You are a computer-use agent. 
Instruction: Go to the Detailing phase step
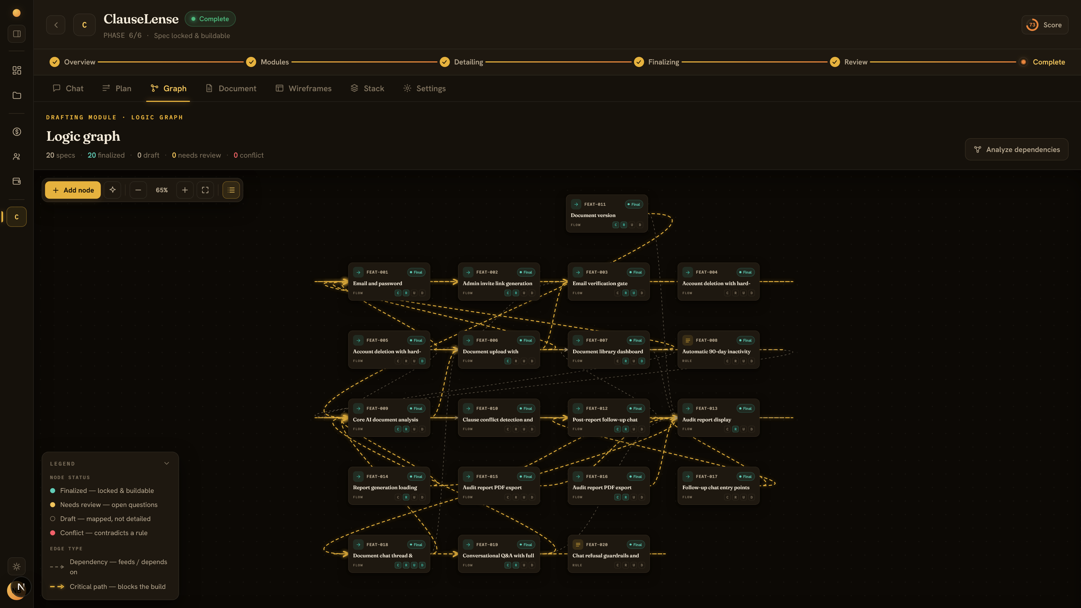pos(461,62)
